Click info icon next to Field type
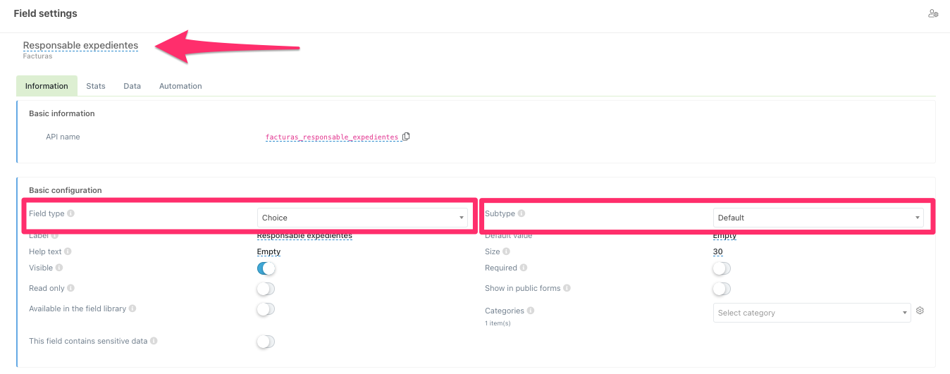The width and height of the screenshot is (950, 374). coord(70,213)
